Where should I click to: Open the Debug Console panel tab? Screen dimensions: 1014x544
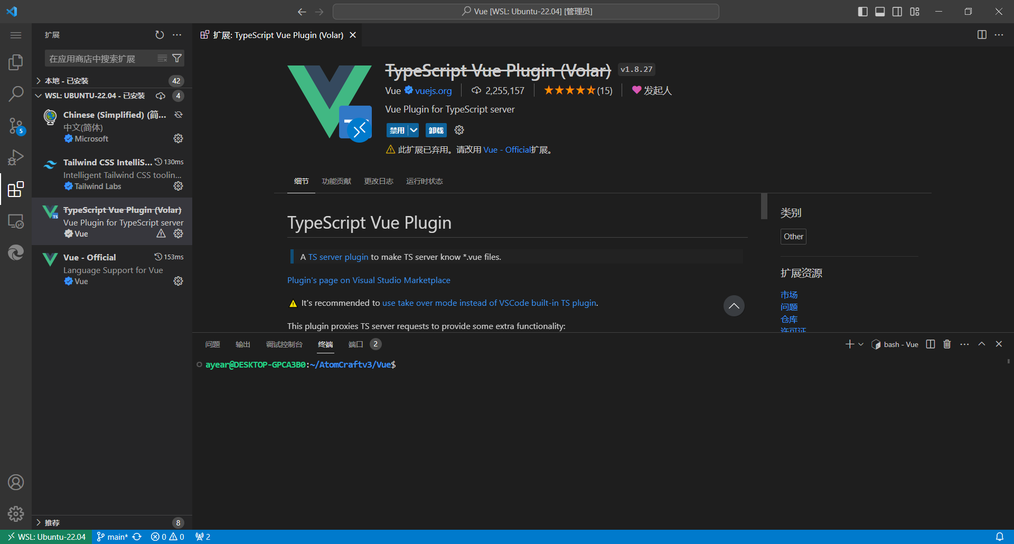pos(284,344)
